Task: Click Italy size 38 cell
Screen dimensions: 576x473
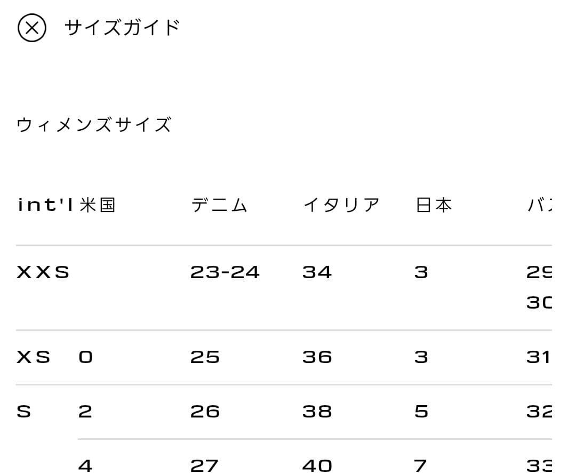Action: pos(317,412)
